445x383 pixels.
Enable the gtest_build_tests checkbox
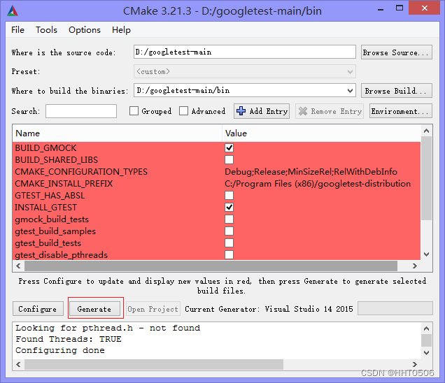[x=229, y=243]
